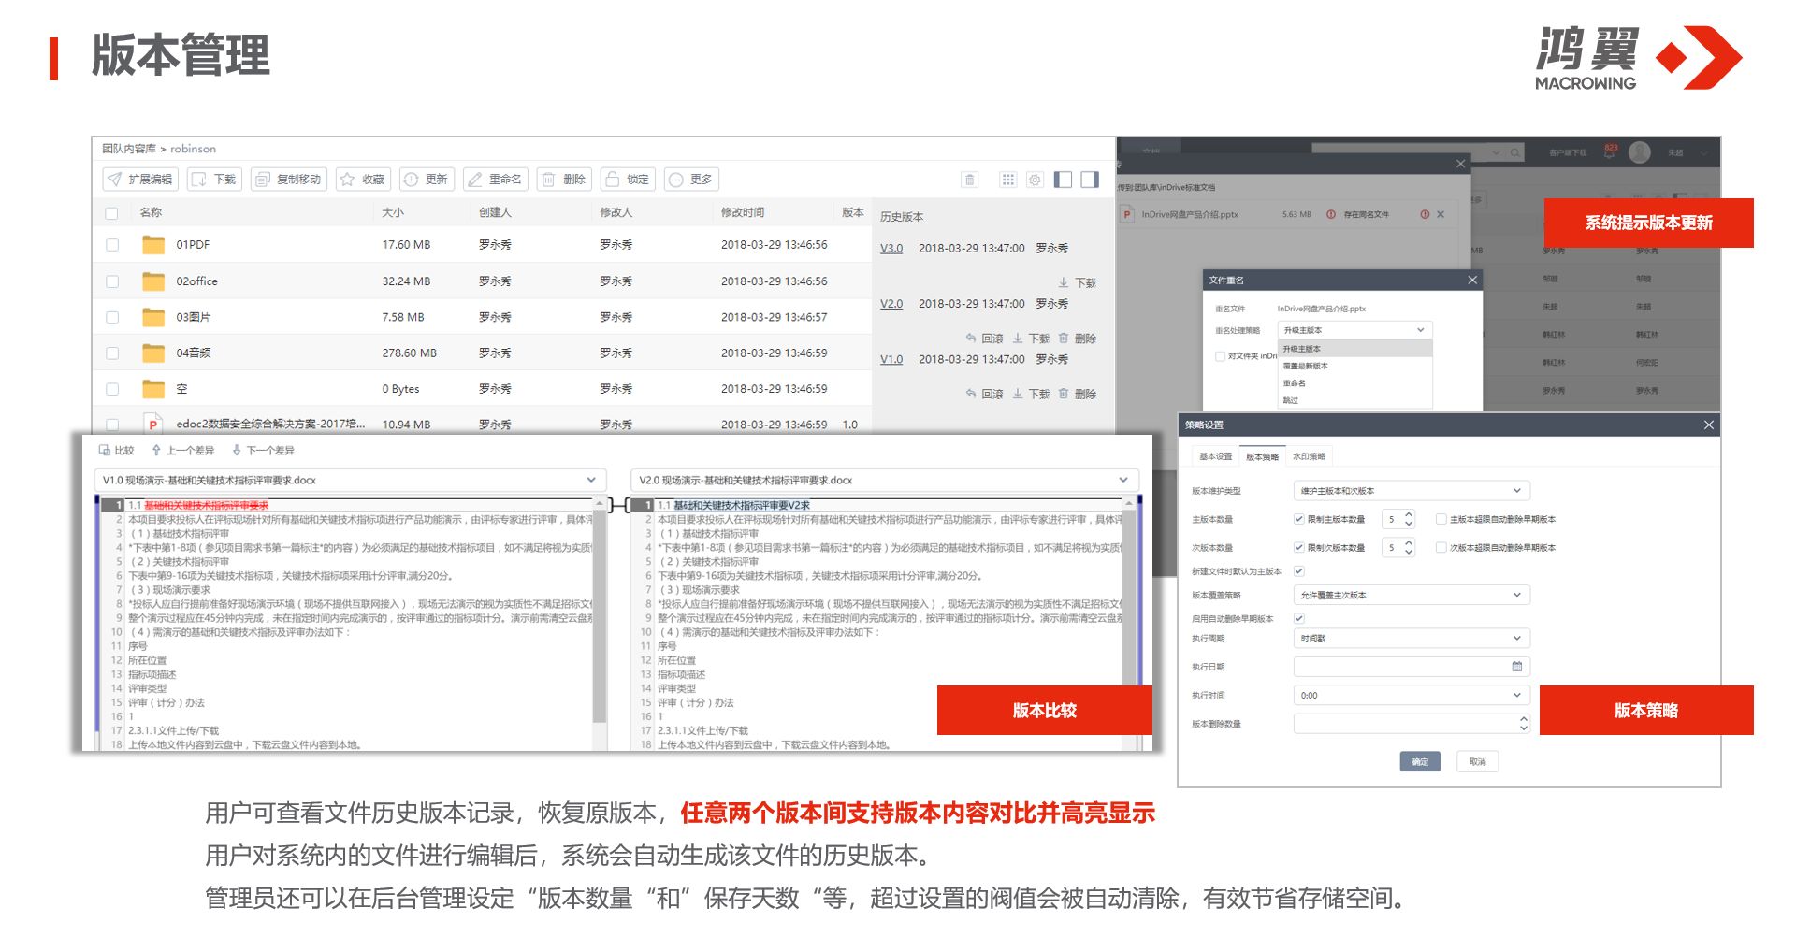Open the V2.0 history version link
1796x937 pixels.
tap(891, 304)
